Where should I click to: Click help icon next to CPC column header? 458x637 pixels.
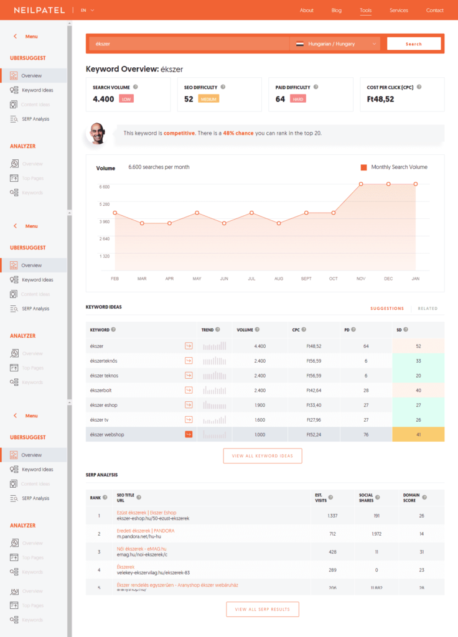pyautogui.click(x=304, y=330)
